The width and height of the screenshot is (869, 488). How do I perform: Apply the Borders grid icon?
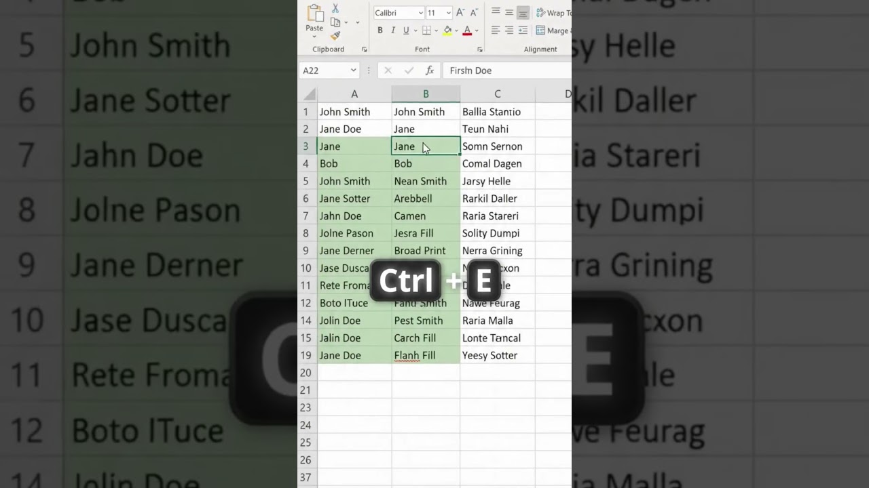(x=426, y=30)
